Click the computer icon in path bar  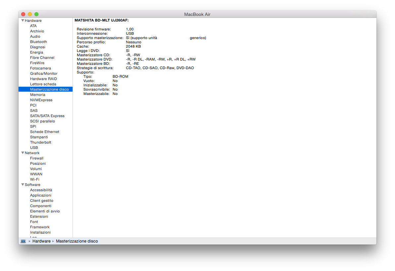tap(23, 241)
